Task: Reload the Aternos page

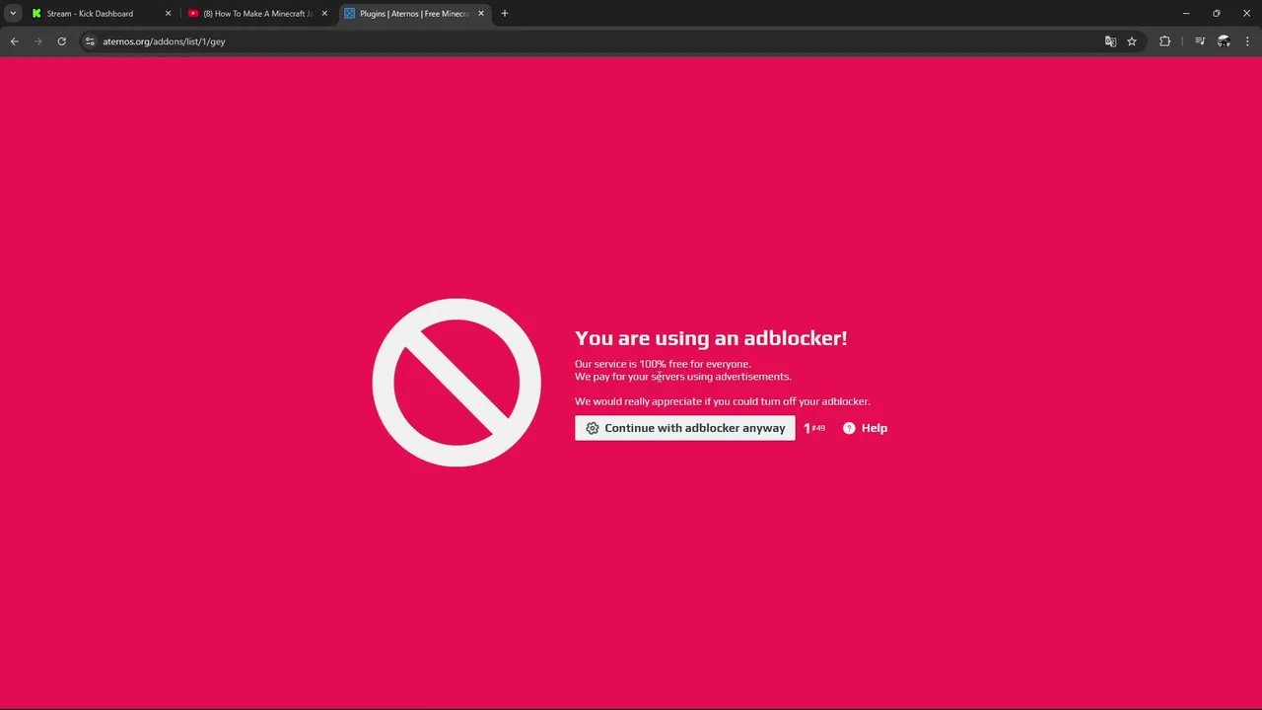Action: point(61,41)
